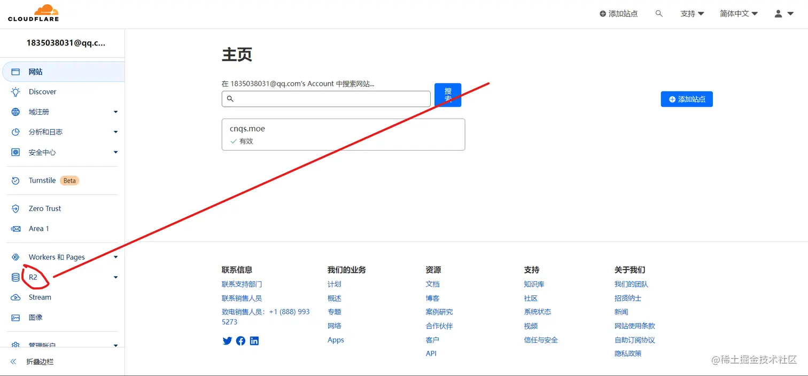Open the 简体中文 language dropdown
This screenshot has height=376, width=808.
739,14
